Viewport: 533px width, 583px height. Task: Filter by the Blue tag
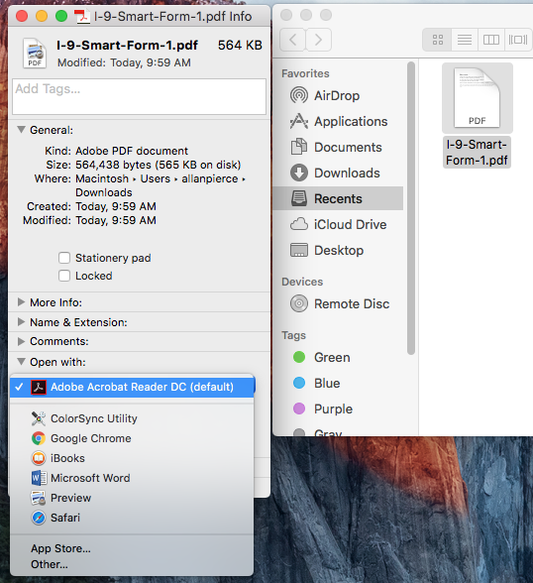[x=338, y=383]
